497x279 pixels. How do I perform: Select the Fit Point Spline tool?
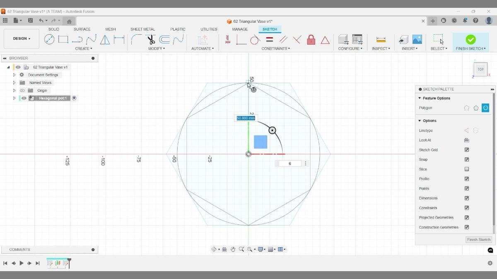90,39
